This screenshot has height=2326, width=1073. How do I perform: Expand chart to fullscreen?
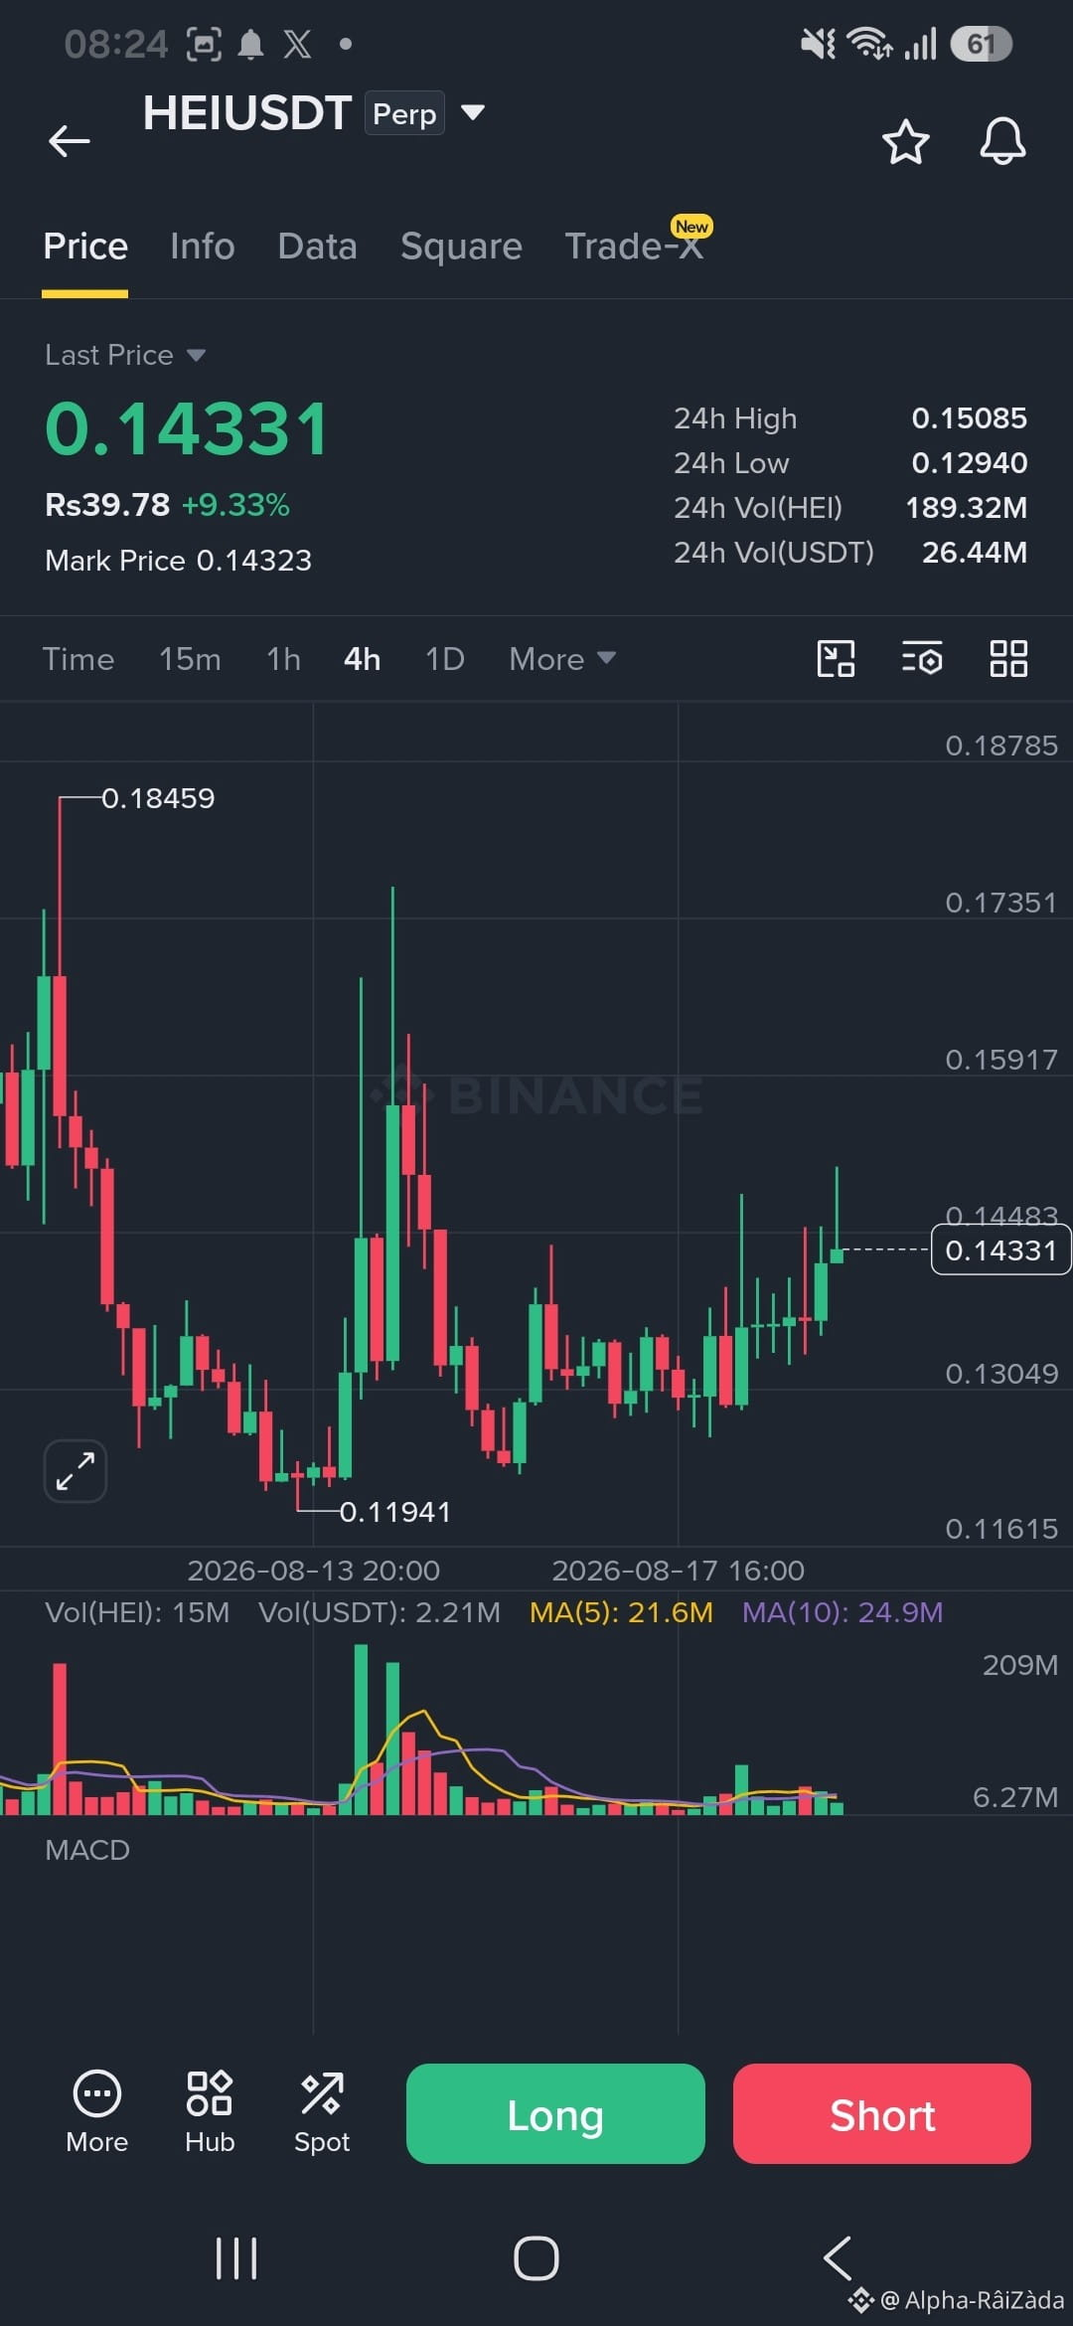point(76,1470)
